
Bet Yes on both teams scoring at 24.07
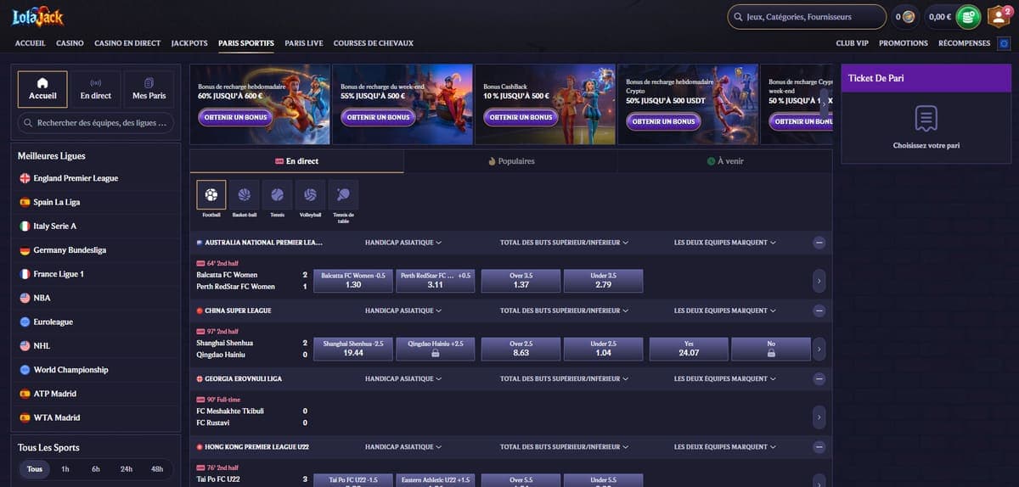(x=689, y=349)
